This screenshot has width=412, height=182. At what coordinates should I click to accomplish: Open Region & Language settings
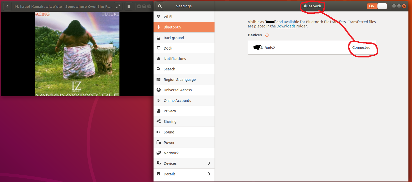tap(184, 79)
